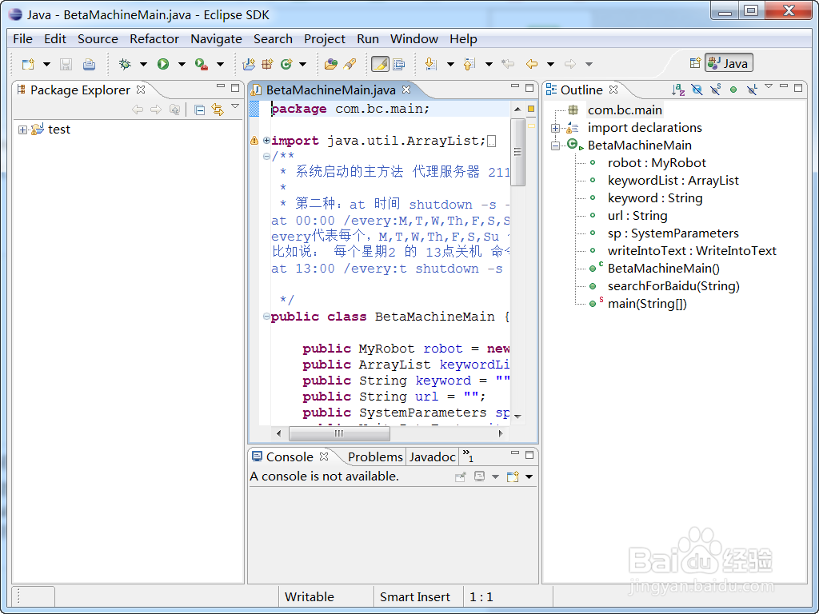
Task: Collapse BetaMachineMain class in Outline
Action: (x=555, y=146)
